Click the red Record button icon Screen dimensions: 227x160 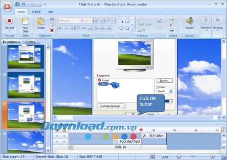9,21
